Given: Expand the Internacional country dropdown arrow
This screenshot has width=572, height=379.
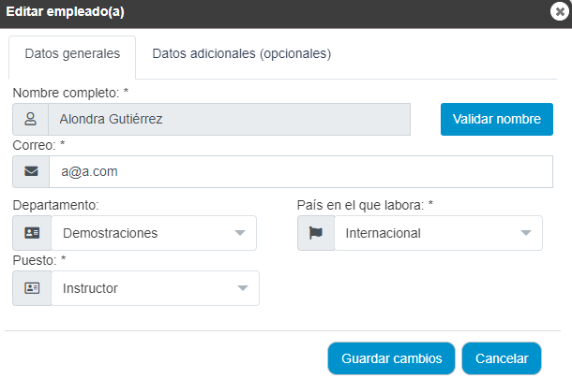Looking at the screenshot, I should [526, 233].
